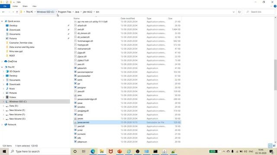The image size is (277, 155).
Task: Open the Share ribbon tab
Action: click(25, 6)
